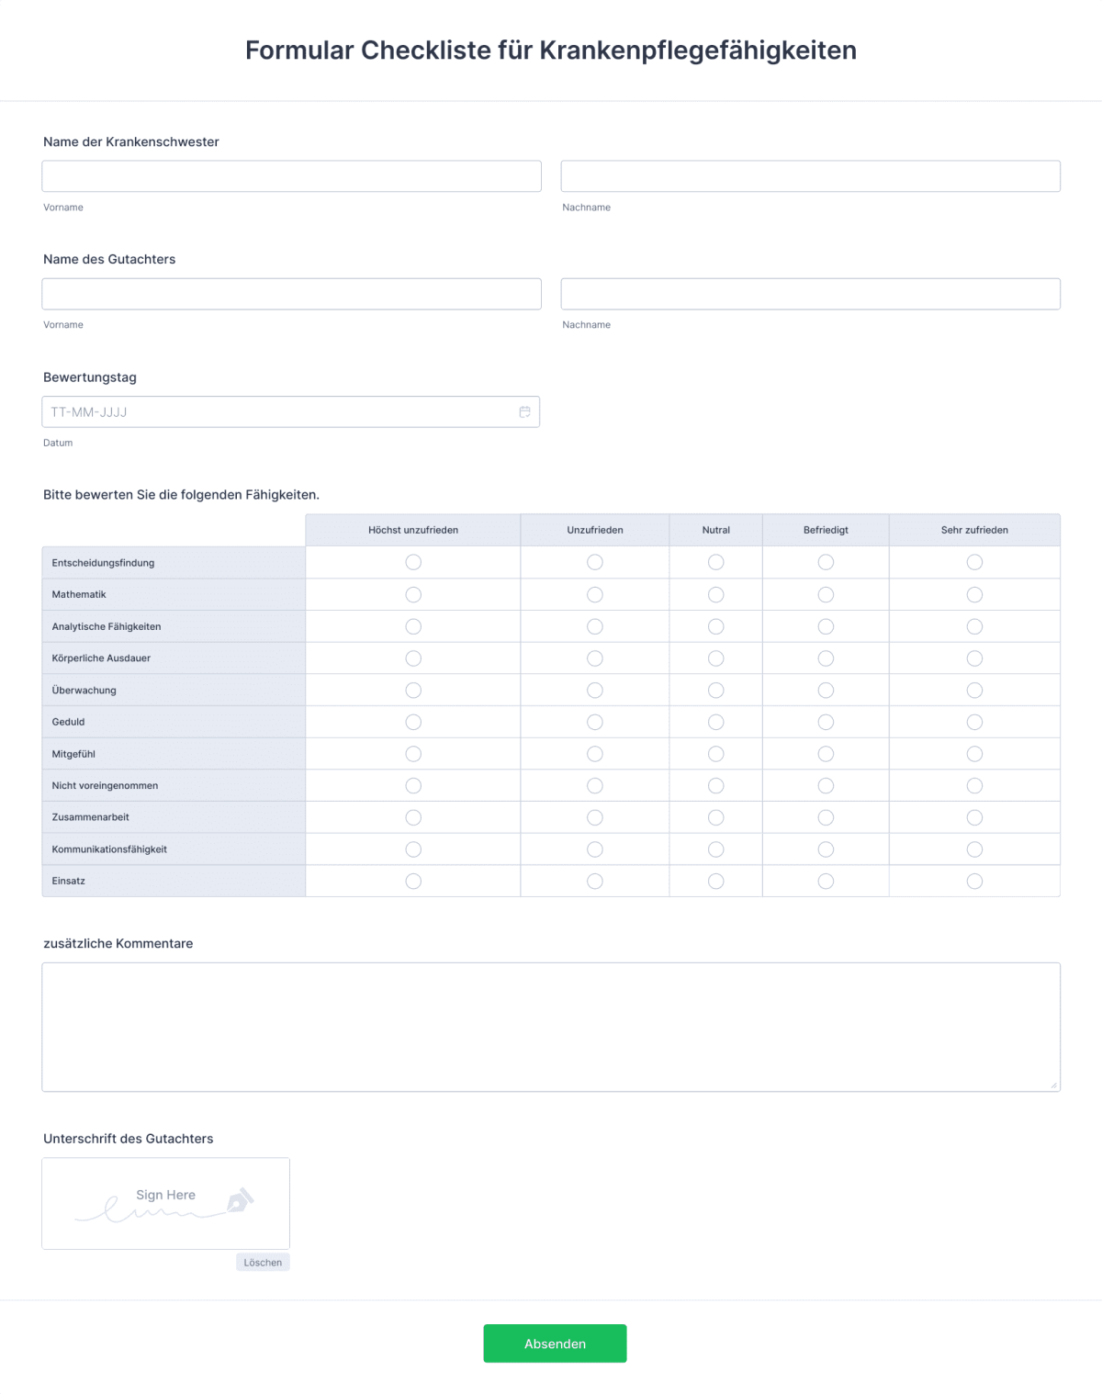Rate Überwachung as 'Höchst unzufrieden'
Image resolution: width=1102 pixels, height=1394 pixels.
[412, 690]
